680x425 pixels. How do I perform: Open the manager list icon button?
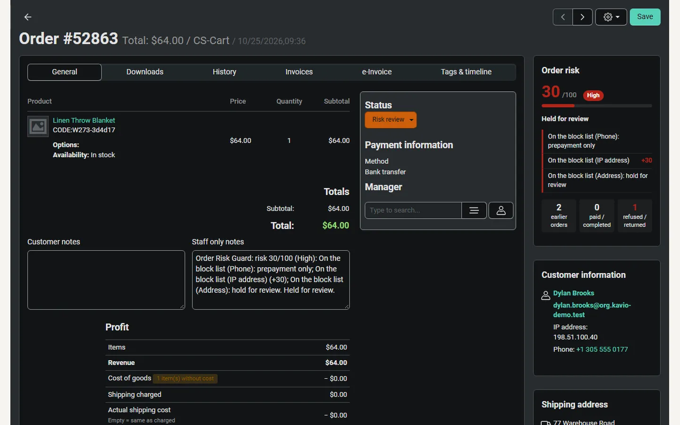pos(474,210)
